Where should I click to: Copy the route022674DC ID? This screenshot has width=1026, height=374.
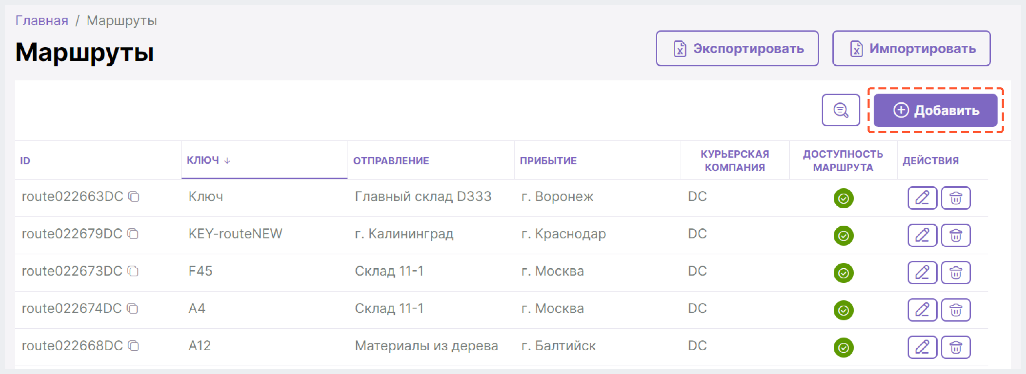133,308
